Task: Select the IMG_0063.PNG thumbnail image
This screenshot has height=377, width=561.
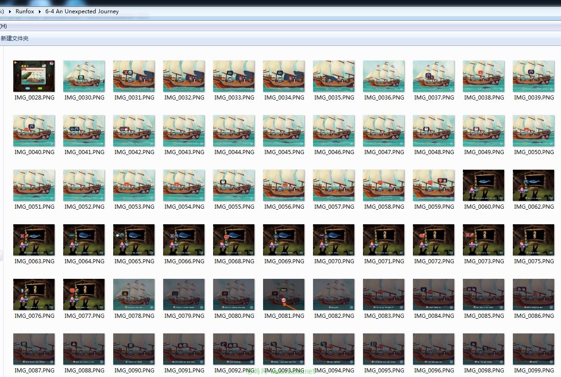Action: coord(34,240)
